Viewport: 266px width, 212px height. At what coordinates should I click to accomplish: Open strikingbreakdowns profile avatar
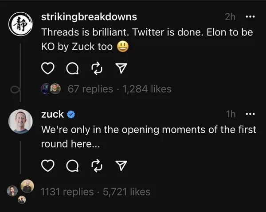point(20,23)
